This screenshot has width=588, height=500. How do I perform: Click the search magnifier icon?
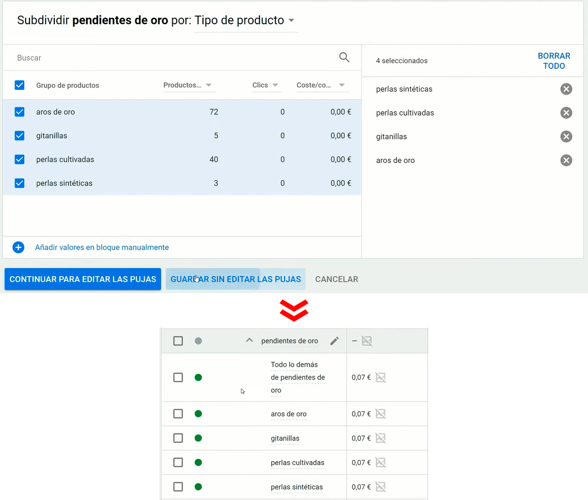tap(344, 58)
